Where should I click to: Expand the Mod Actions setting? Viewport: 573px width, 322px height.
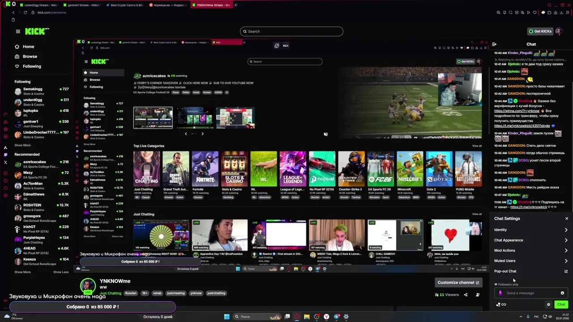(x=531, y=250)
